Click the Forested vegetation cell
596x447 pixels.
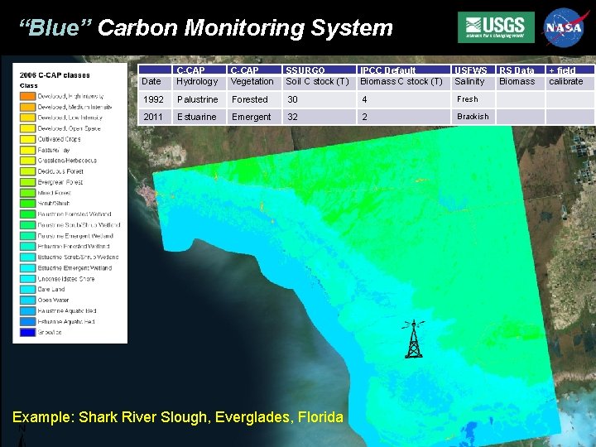(x=254, y=99)
